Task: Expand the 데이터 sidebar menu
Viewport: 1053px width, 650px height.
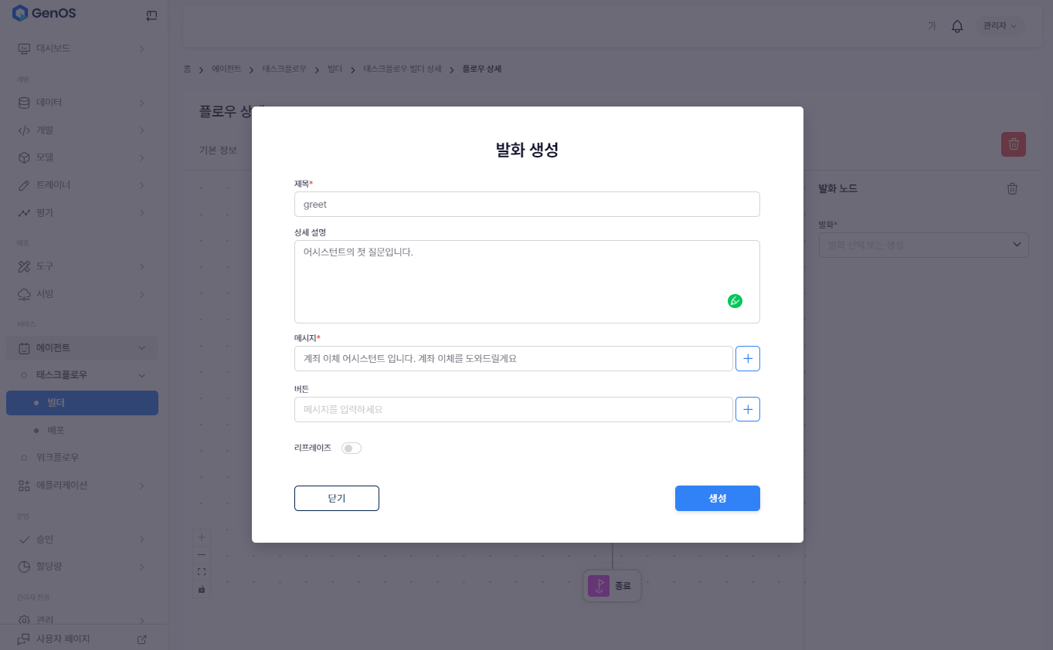Action: (x=81, y=103)
